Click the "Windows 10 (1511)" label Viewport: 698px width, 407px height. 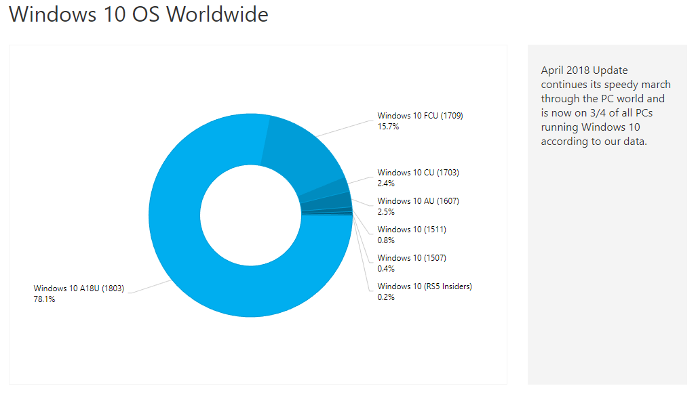pyautogui.click(x=412, y=230)
